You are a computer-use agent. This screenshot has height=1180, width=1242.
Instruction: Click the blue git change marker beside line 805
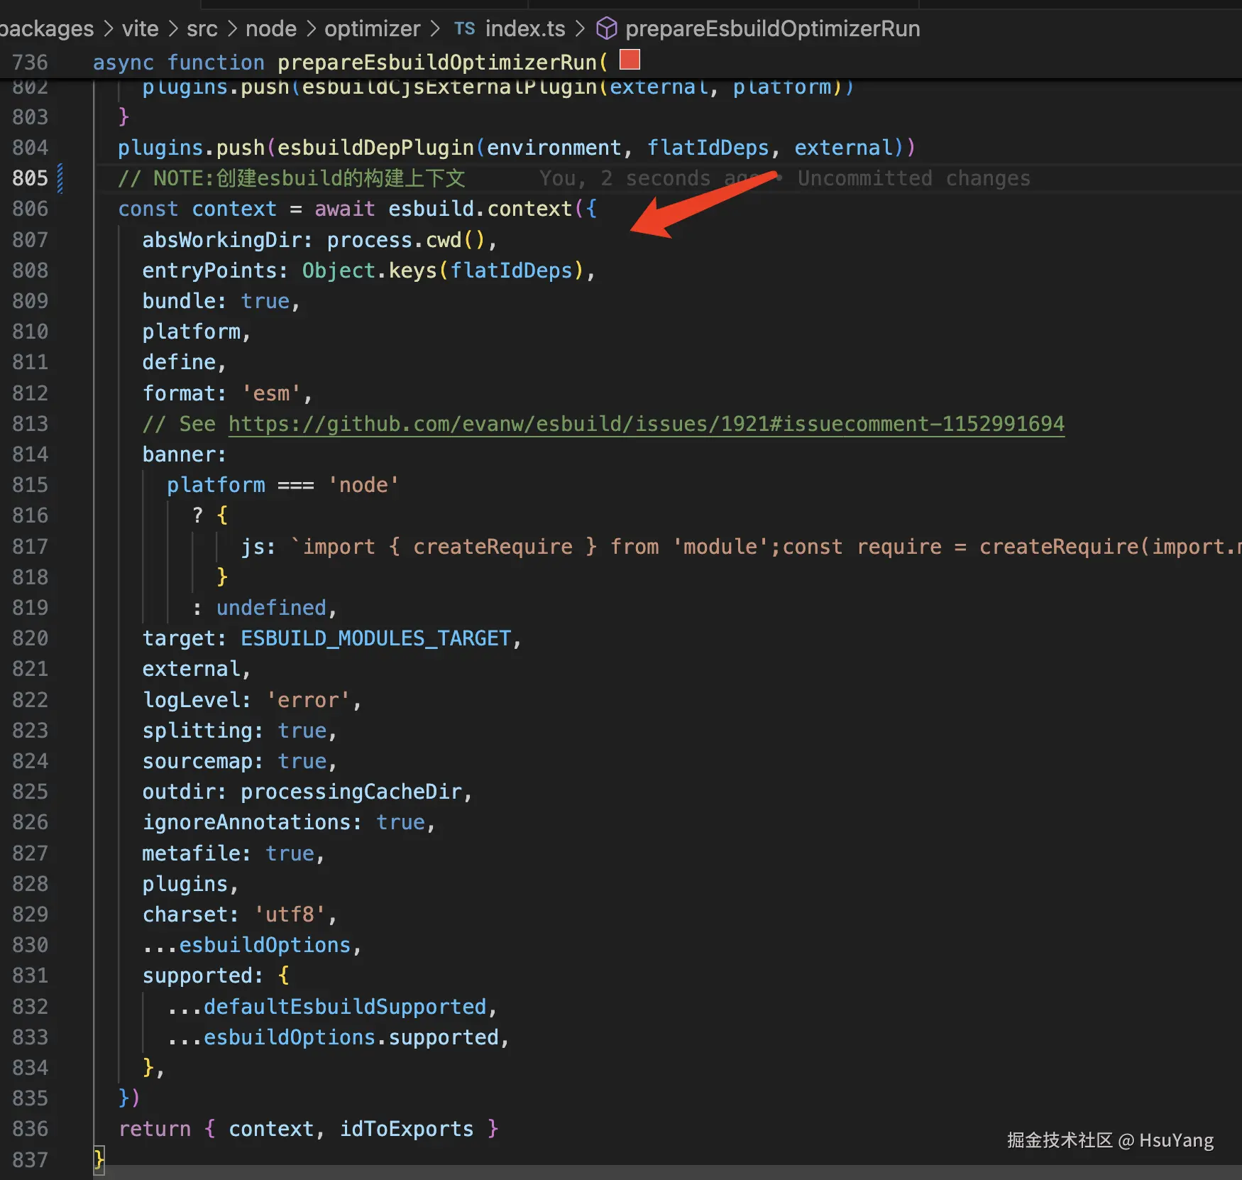[x=60, y=178]
